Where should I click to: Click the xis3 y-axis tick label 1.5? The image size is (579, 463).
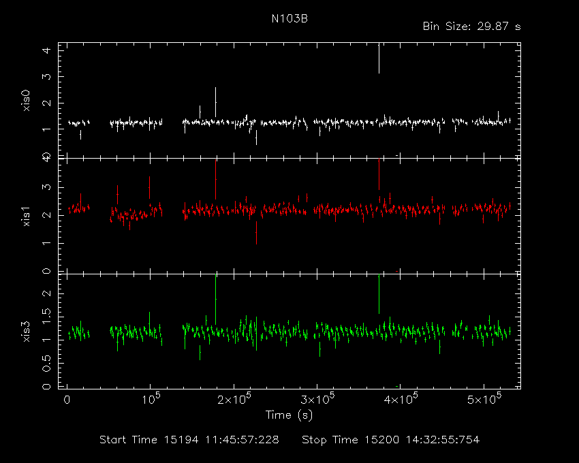pyautogui.click(x=47, y=317)
